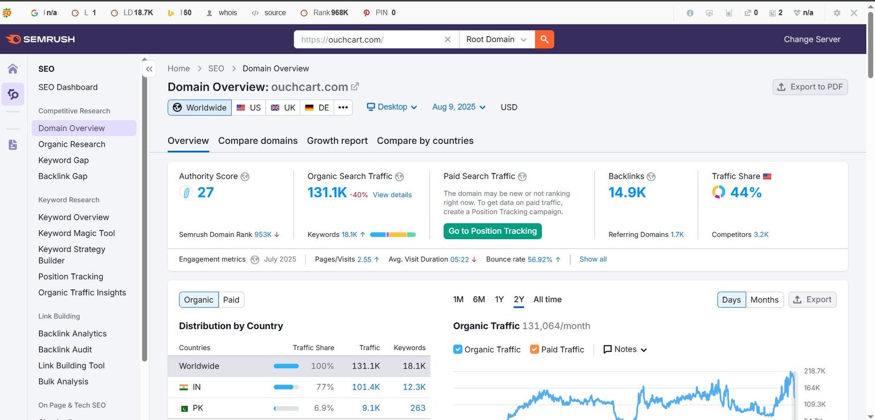Open the Overview tab

188,141
